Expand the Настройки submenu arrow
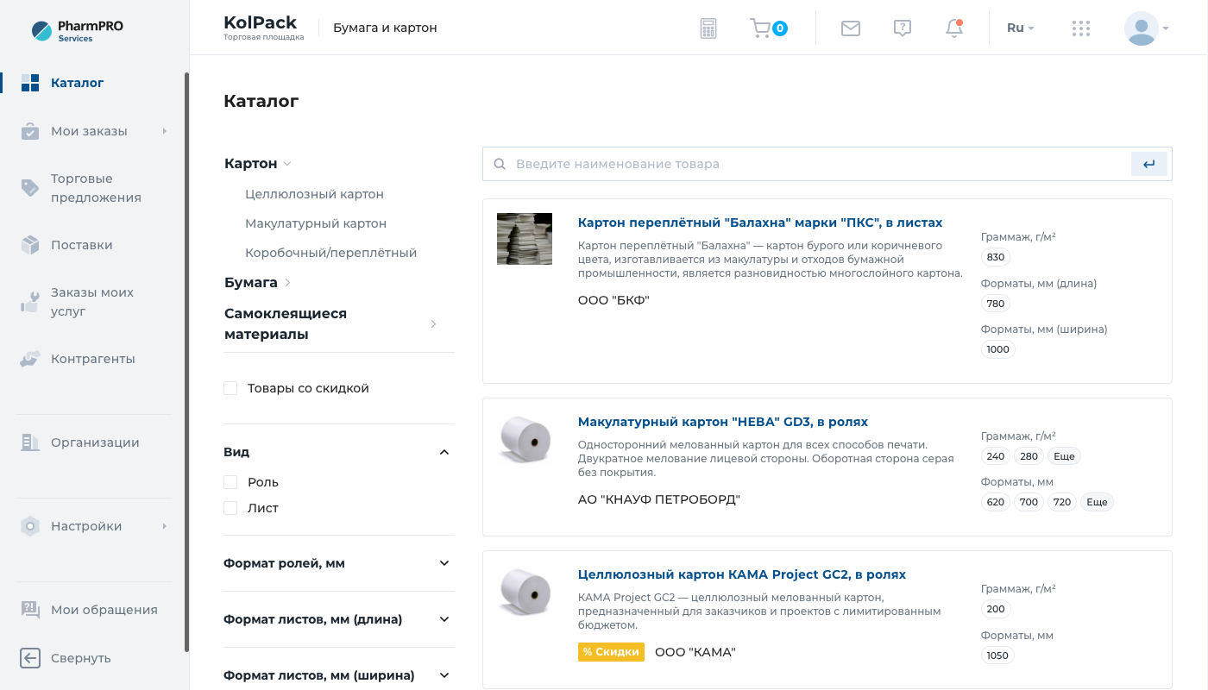Viewport: 1208px width, 690px height. [164, 526]
